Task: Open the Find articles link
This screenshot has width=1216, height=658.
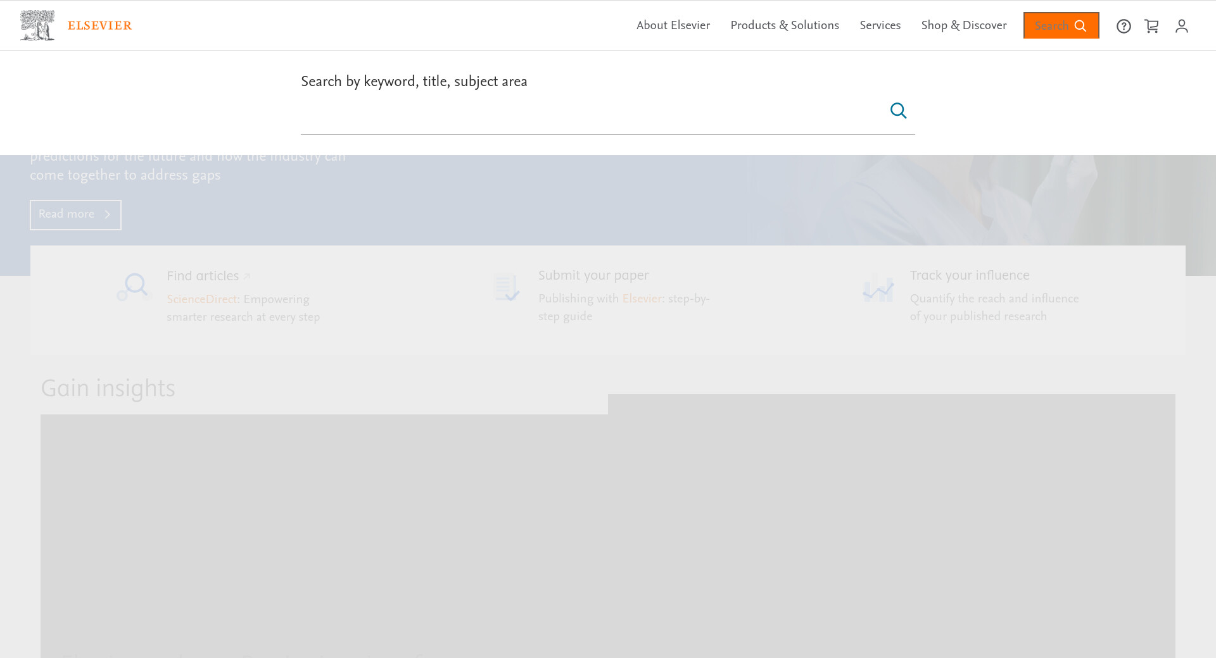Action: [x=203, y=276]
